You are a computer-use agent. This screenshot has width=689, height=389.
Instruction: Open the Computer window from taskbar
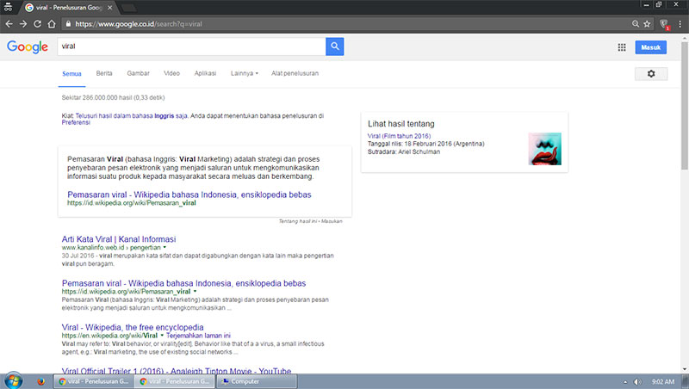(x=257, y=381)
